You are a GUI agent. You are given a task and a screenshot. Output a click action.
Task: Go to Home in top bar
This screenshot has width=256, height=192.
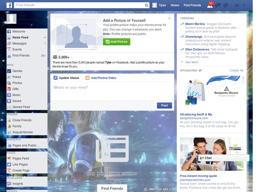click(175, 5)
